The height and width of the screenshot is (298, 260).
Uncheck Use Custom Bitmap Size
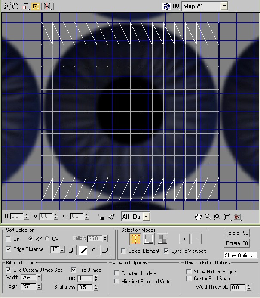pos(8,270)
